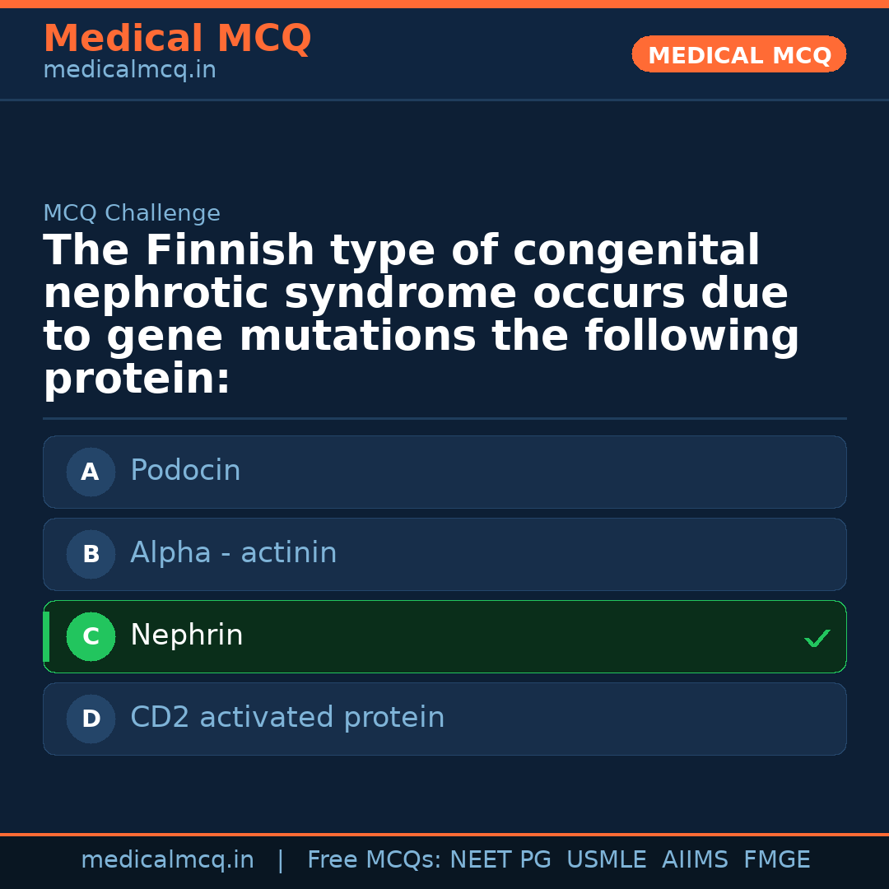Click the Finnish nephrotic syndrome question text
The height and width of the screenshot is (889, 889).
click(x=421, y=314)
